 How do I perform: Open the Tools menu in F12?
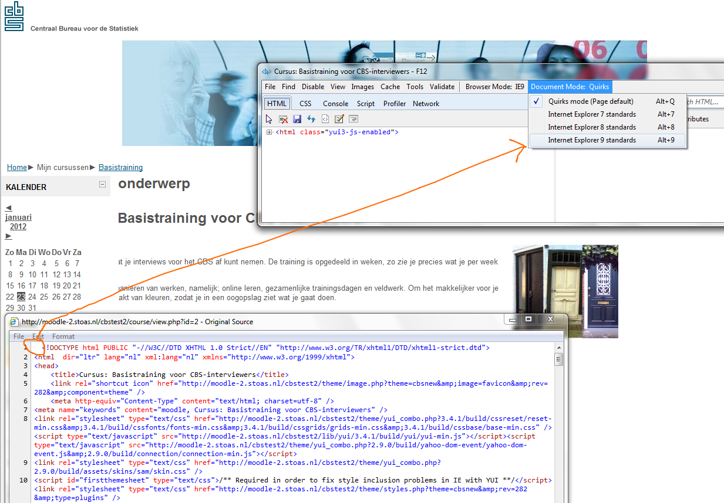coord(415,87)
